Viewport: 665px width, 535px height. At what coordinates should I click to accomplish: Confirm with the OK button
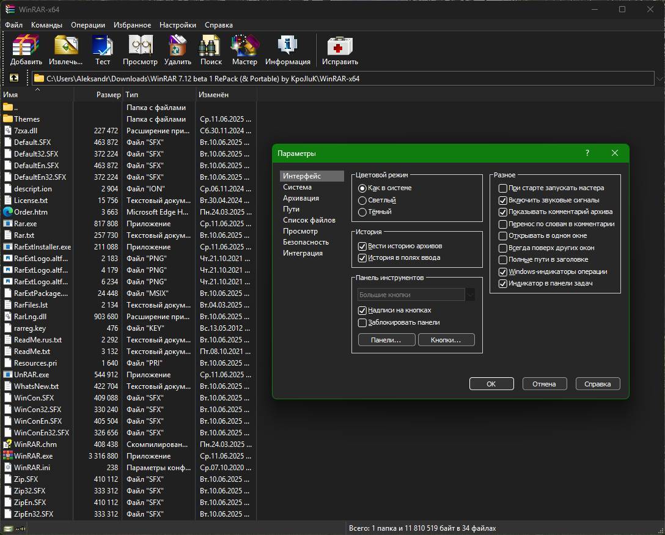491,384
